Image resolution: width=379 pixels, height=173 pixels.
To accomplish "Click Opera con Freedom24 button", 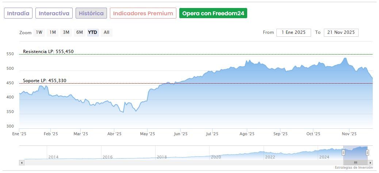I will [213, 13].
